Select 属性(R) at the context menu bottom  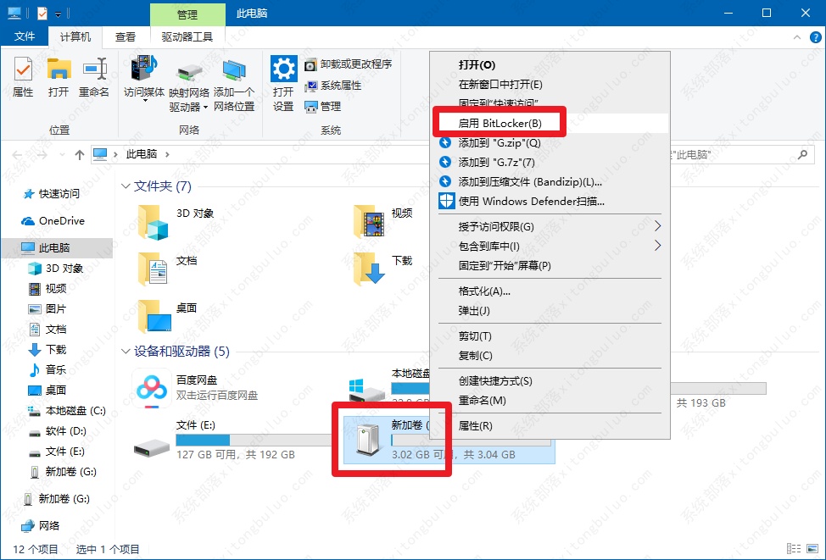[475, 425]
